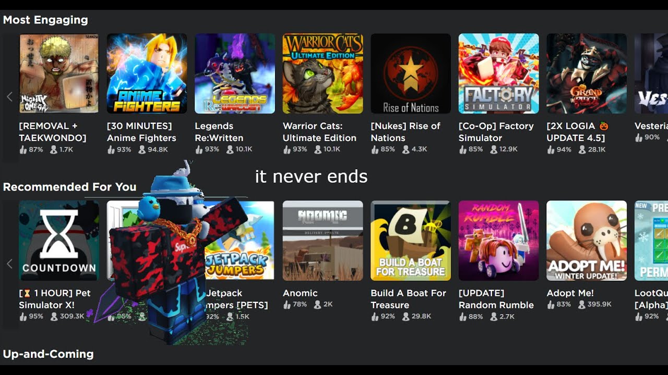This screenshot has width=668, height=375.
Task: Click the Legends Re:Written title text
Action: pos(219,132)
